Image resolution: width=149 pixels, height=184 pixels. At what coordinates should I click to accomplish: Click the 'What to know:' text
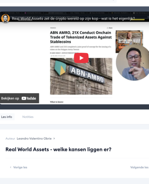tap(57, 102)
